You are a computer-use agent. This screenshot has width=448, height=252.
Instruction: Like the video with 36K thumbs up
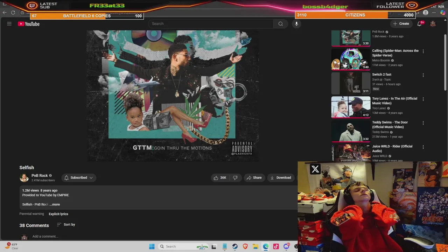pos(220,178)
